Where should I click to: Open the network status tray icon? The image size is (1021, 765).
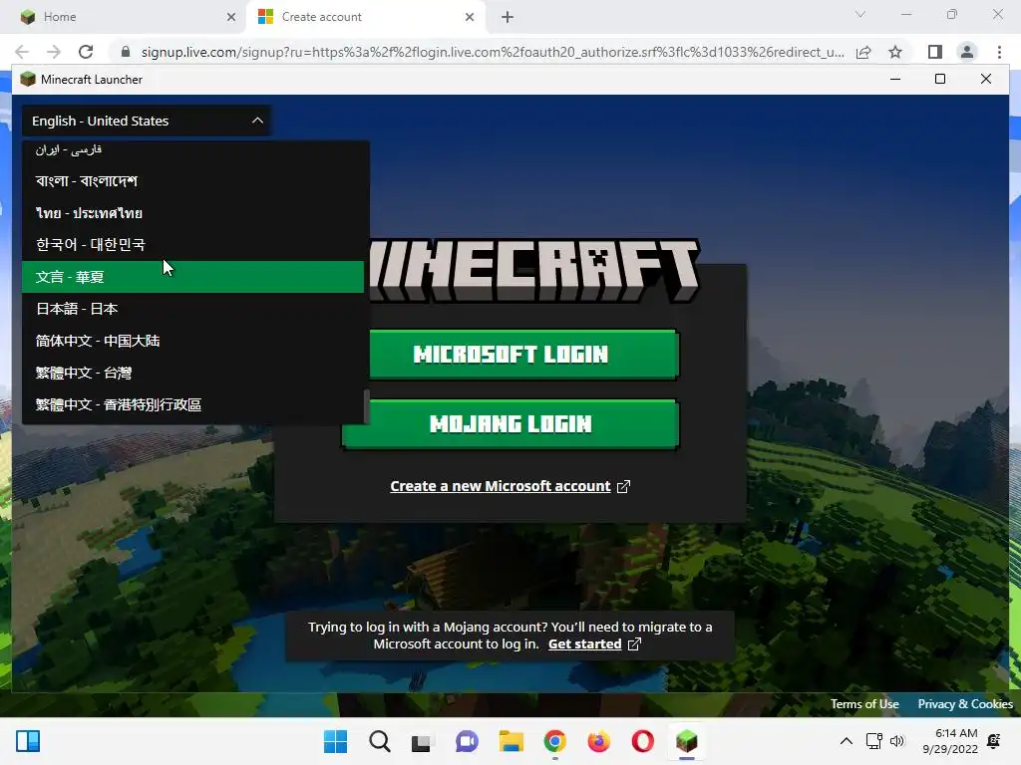click(x=873, y=741)
